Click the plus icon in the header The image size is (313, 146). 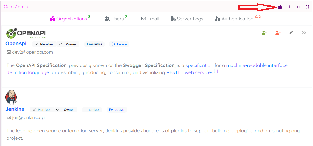[290, 7]
